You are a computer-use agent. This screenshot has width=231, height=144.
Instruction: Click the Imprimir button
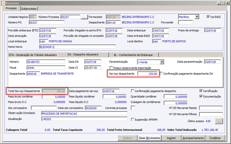pos(171,138)
